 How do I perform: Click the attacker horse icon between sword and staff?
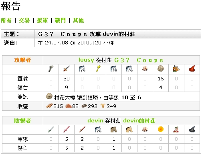click(x=82, y=69)
